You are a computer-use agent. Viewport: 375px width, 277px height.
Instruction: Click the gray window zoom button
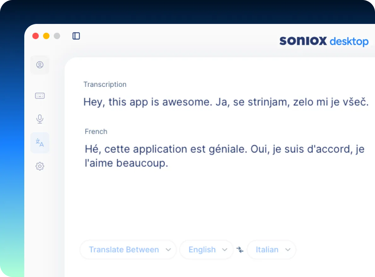57,36
